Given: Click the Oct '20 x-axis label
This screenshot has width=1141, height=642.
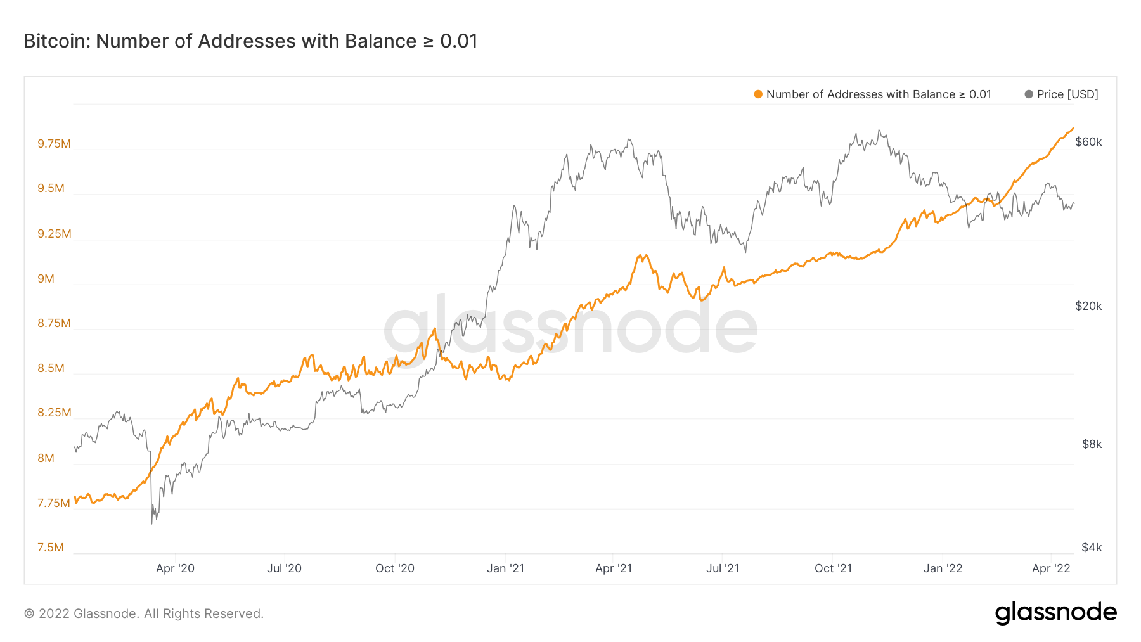Looking at the screenshot, I should pos(394,568).
